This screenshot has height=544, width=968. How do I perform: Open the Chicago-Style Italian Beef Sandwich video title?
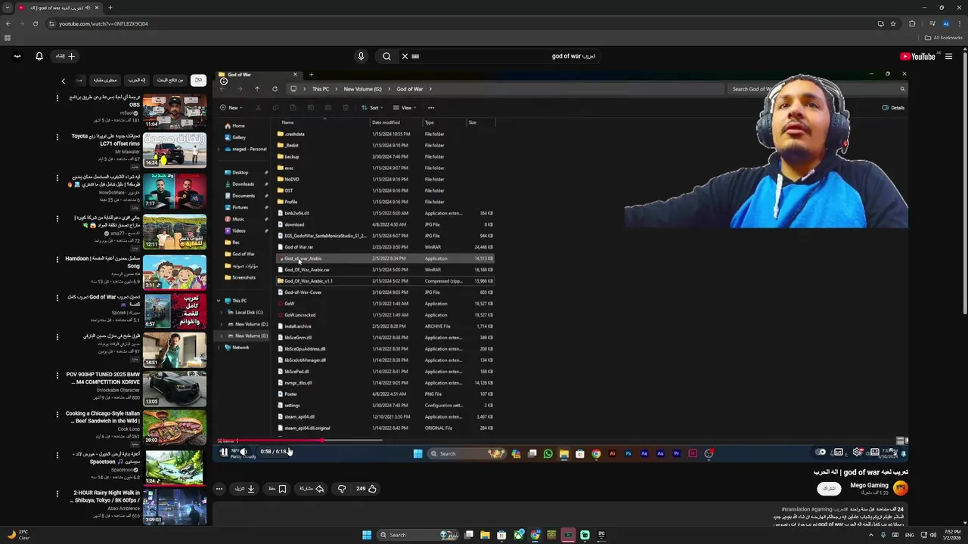(103, 417)
